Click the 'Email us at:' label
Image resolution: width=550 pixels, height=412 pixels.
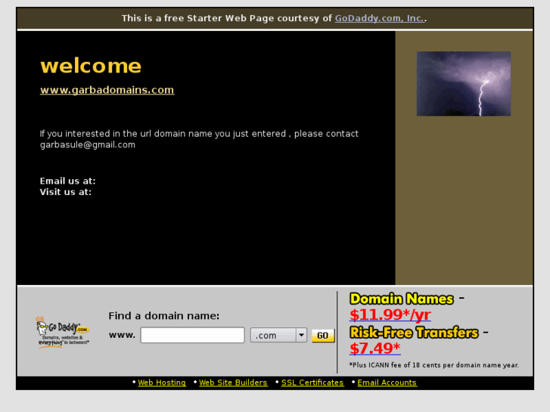click(67, 181)
